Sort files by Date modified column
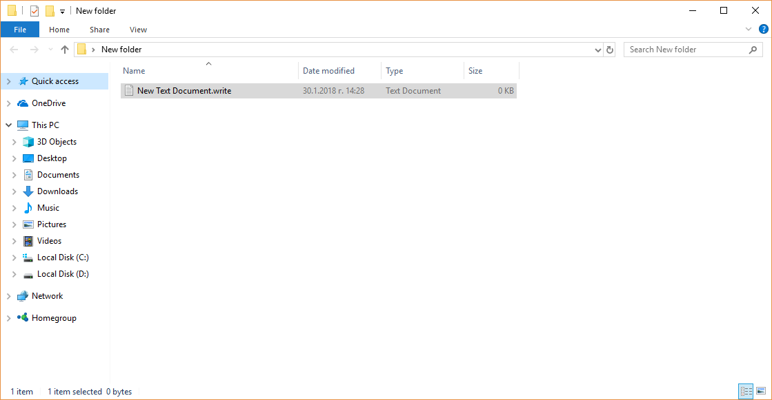 click(329, 71)
